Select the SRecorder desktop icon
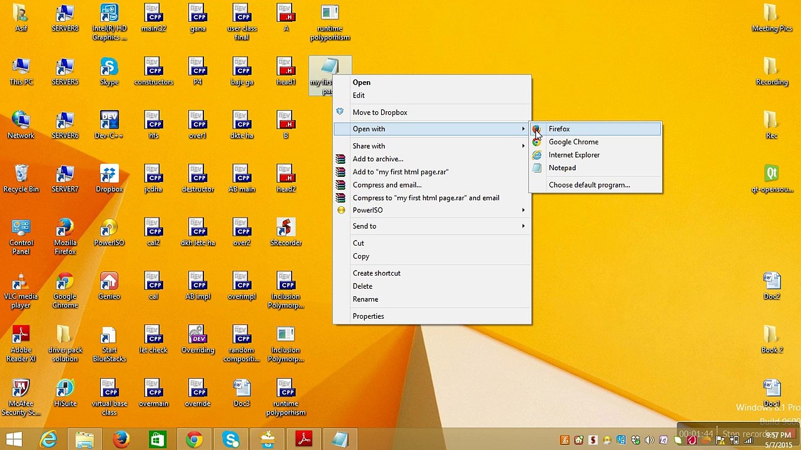This screenshot has height=450, width=801. [286, 232]
